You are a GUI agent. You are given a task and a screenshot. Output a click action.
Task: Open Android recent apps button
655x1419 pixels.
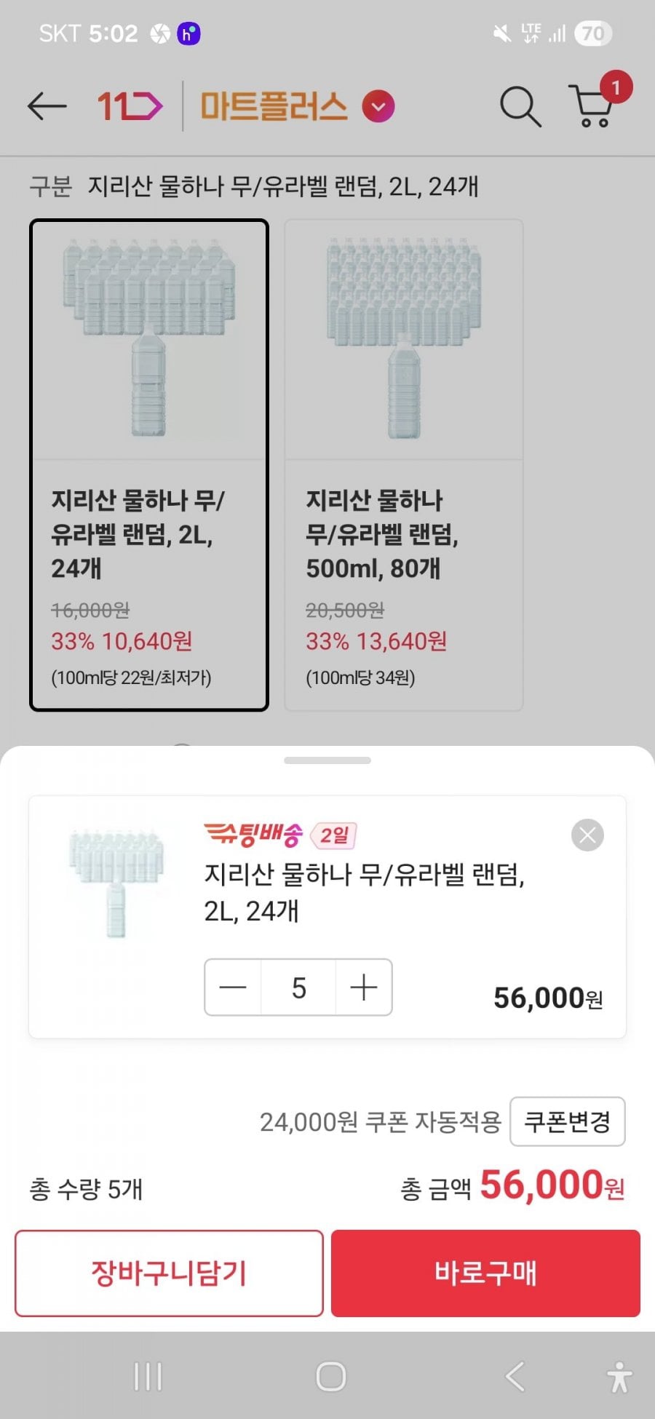(x=148, y=1376)
